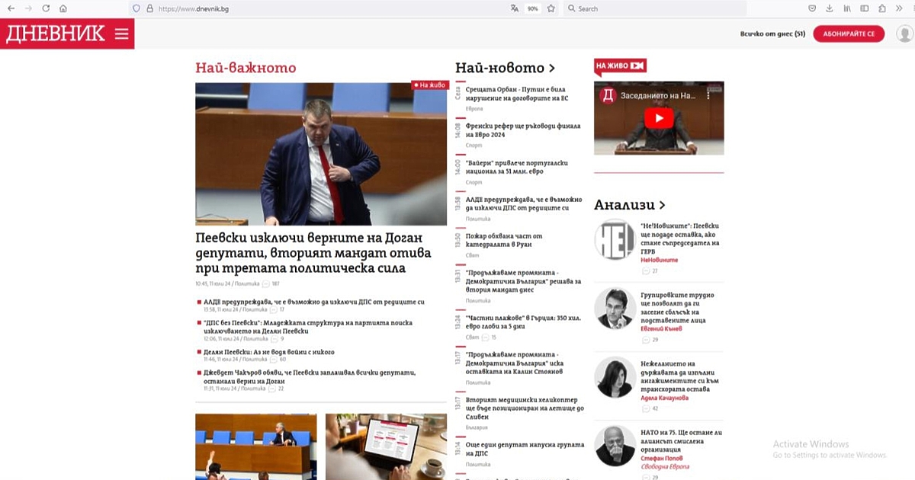Open the downloads icon in the browser toolbar
Image resolution: width=915 pixels, height=480 pixels.
click(x=830, y=8)
